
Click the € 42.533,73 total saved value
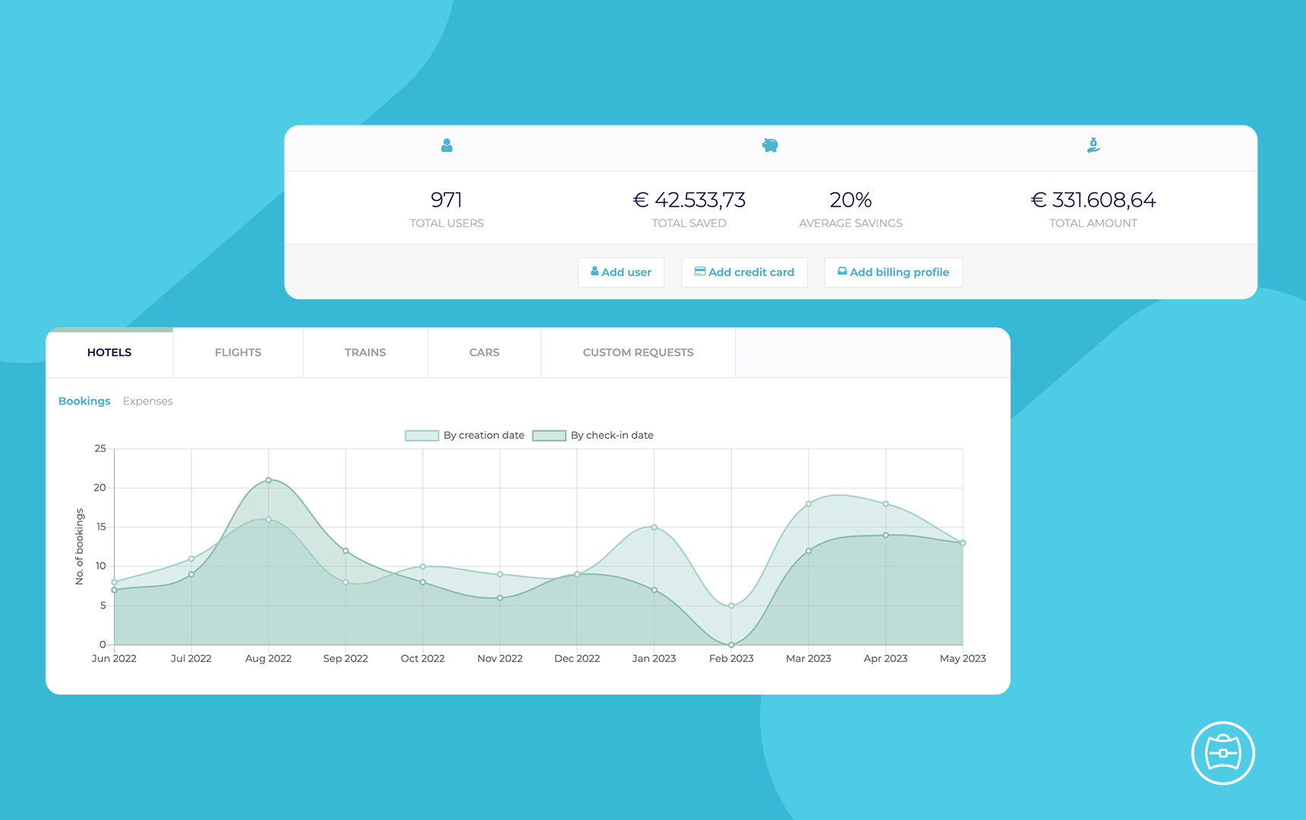[x=689, y=200]
